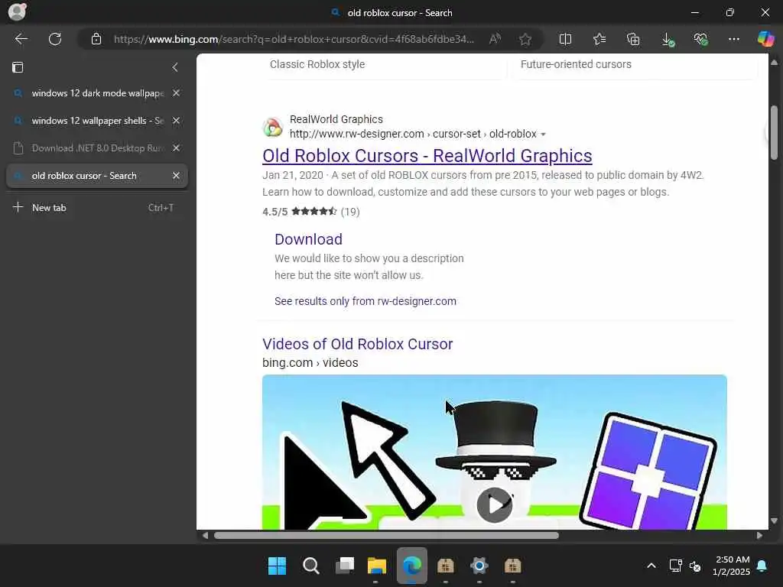Screen dimensions: 783x587
Task: Switch to Download .NET 8.0 Desktop Runtime tab
Action: pyautogui.click(x=96, y=148)
